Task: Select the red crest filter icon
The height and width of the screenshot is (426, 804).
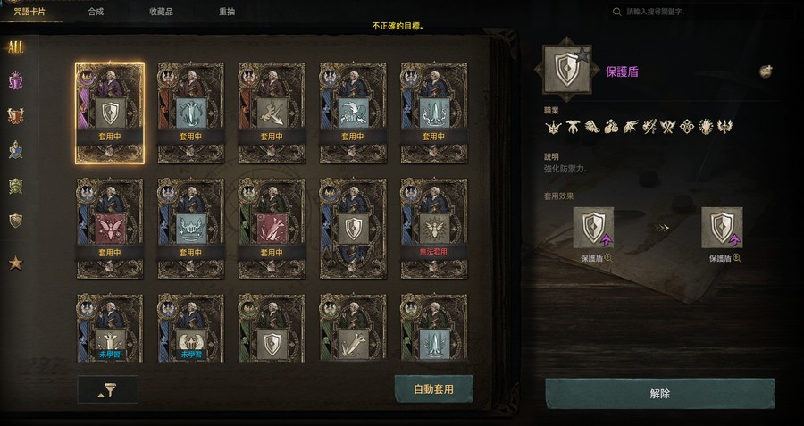Action: (x=16, y=115)
